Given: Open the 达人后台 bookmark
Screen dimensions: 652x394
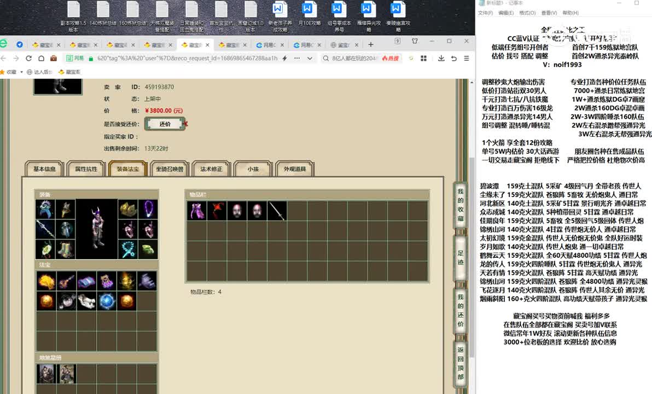Looking at the screenshot, I should tap(39, 72).
